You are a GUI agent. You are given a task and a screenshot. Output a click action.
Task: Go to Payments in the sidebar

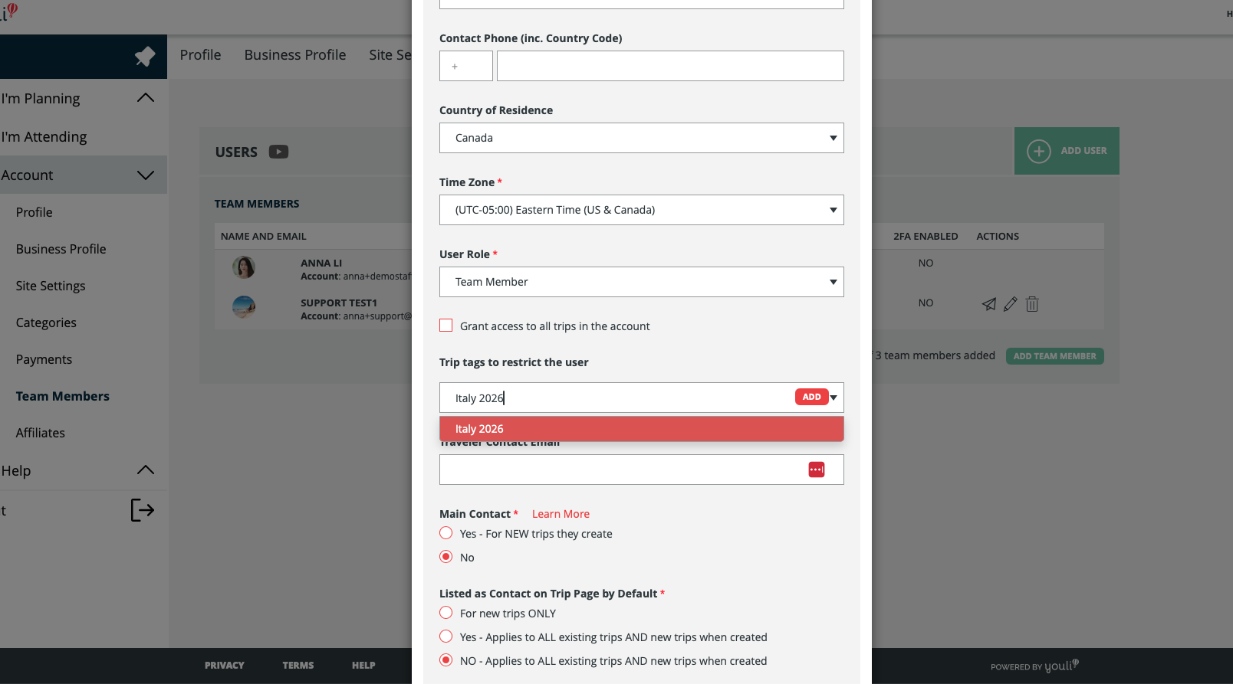[x=44, y=359]
